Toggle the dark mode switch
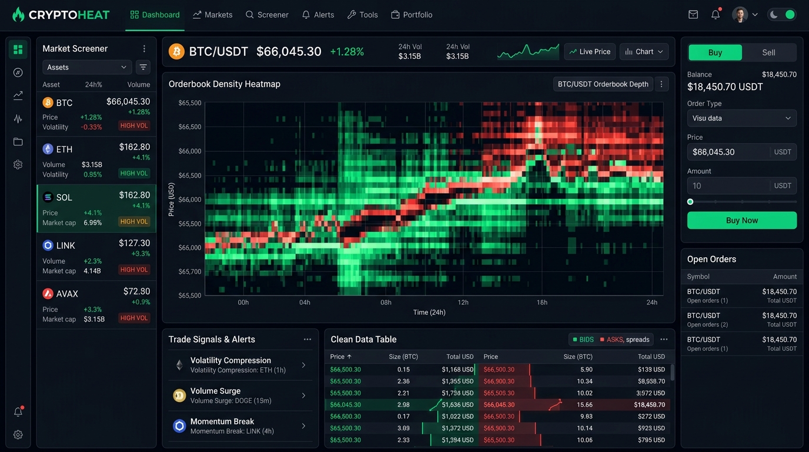Image resolution: width=809 pixels, height=452 pixels. [782, 15]
